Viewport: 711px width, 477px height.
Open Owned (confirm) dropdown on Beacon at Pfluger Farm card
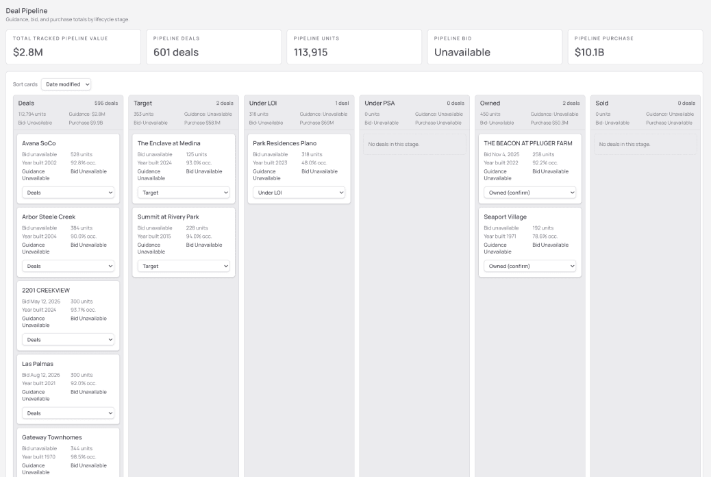click(529, 193)
